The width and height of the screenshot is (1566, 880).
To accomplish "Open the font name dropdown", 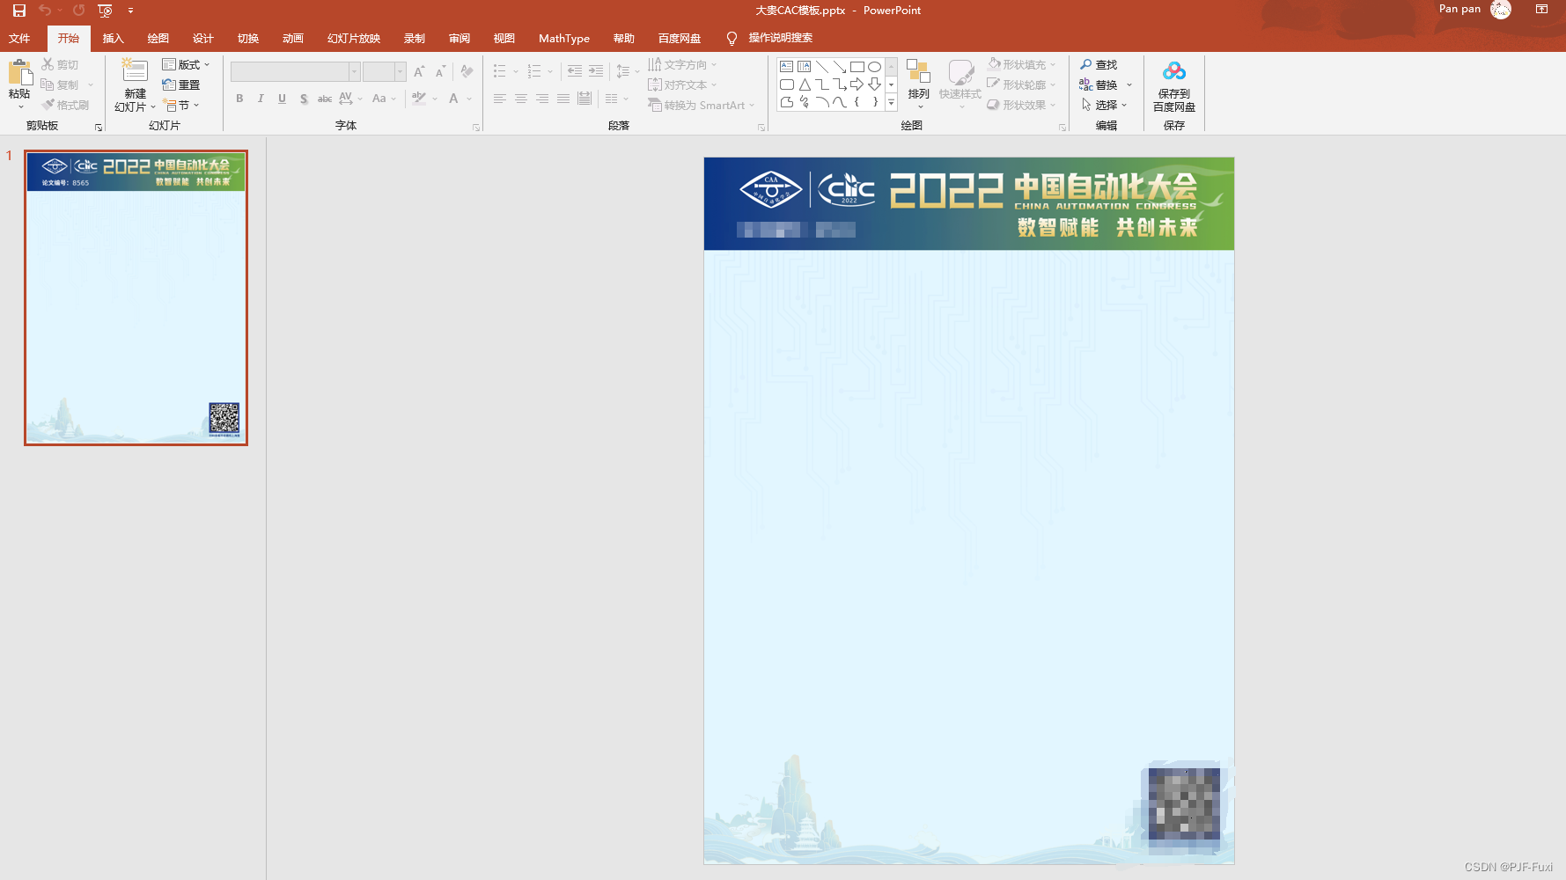I will click(x=355, y=71).
